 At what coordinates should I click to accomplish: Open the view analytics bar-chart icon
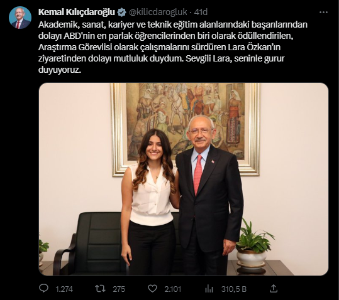coord(209,289)
